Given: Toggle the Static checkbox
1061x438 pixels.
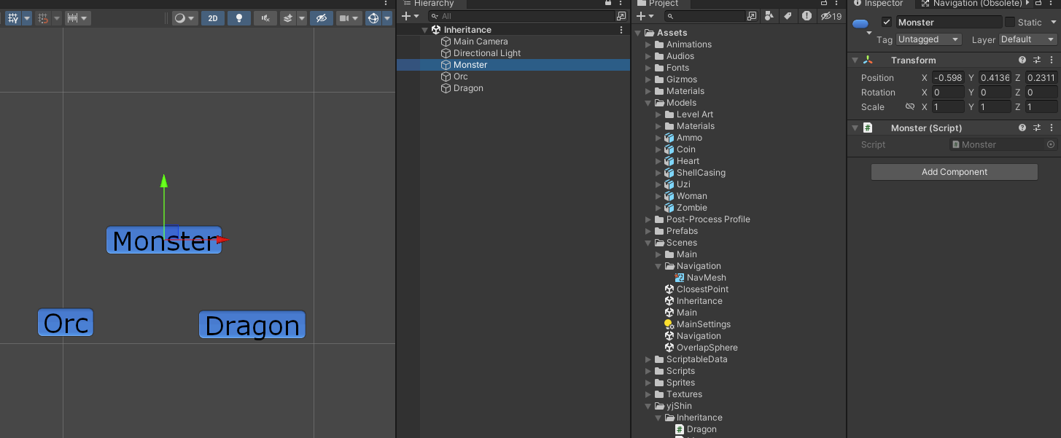Looking at the screenshot, I should [x=1010, y=22].
